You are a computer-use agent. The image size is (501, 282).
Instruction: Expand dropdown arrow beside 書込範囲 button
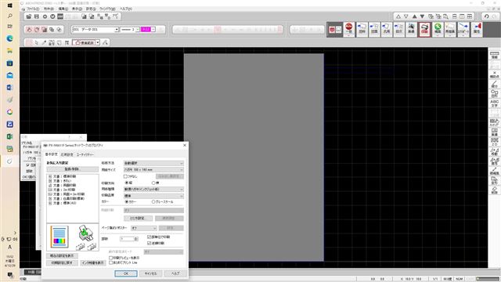tap(98, 42)
